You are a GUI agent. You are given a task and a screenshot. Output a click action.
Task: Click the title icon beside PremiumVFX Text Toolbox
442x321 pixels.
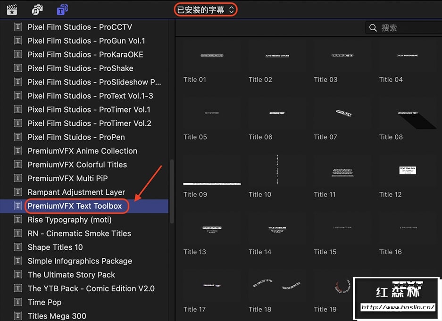(x=18, y=206)
